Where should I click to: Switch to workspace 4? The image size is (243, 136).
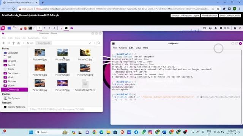pyautogui.click(x=54, y=28)
